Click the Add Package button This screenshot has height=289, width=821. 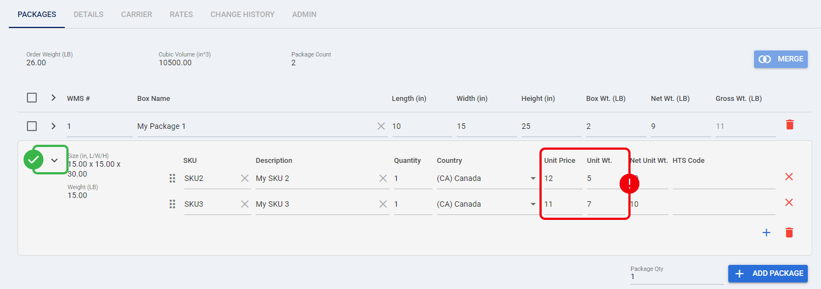(768, 273)
